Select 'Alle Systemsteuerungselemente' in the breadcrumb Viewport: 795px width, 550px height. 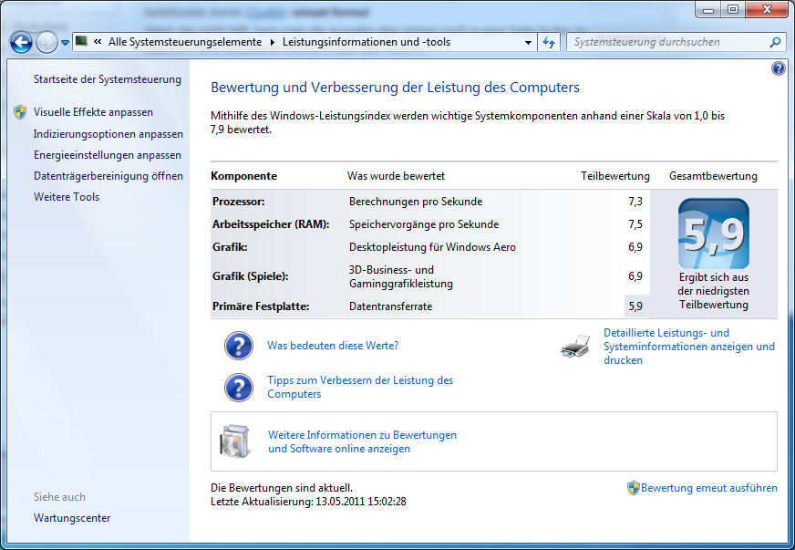coord(184,42)
